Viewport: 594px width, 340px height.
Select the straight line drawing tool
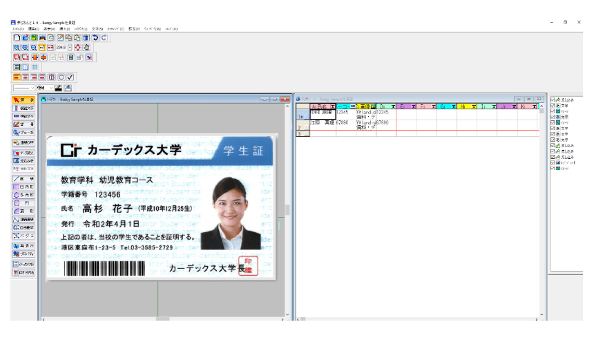pos(23,178)
